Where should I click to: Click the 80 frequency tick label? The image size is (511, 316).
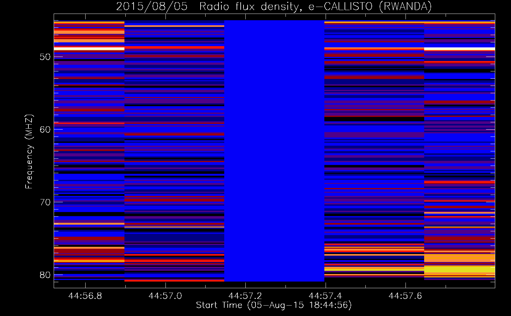tap(45, 275)
